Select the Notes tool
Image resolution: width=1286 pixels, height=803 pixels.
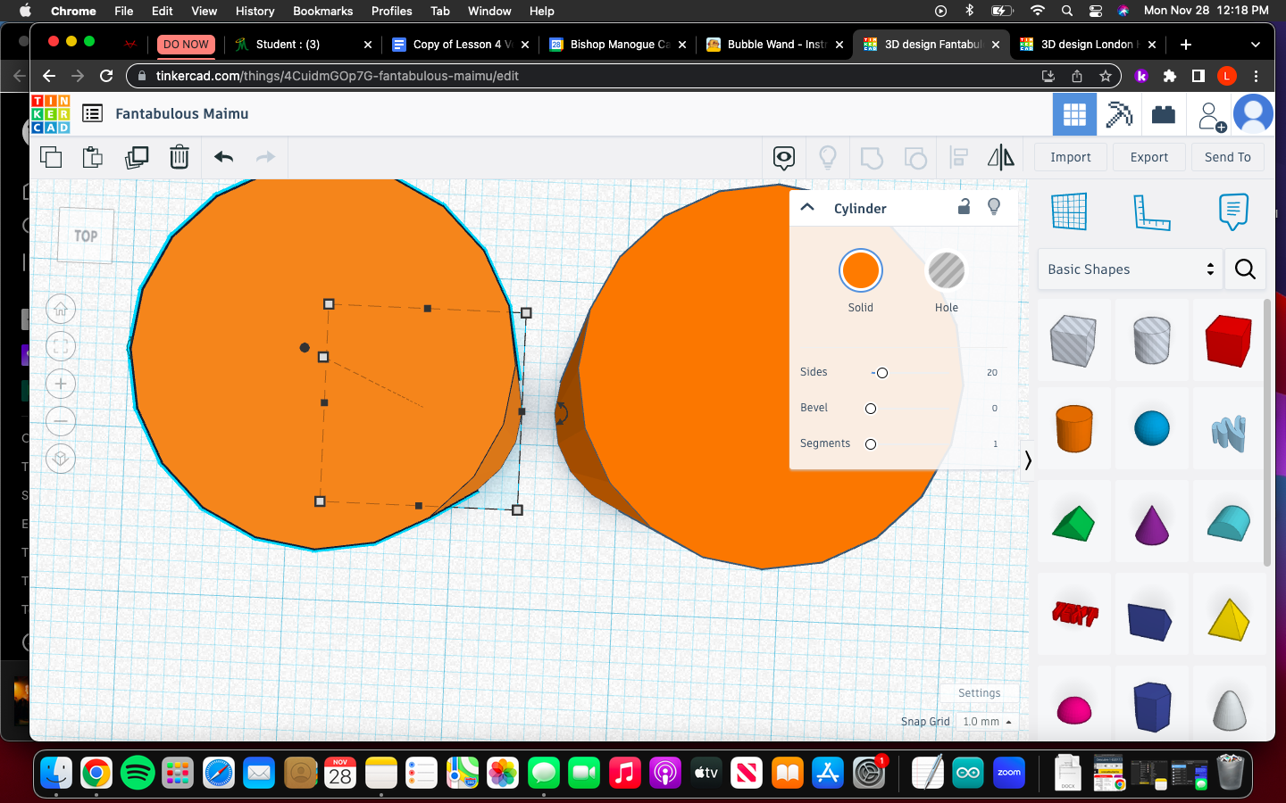coord(1233,211)
